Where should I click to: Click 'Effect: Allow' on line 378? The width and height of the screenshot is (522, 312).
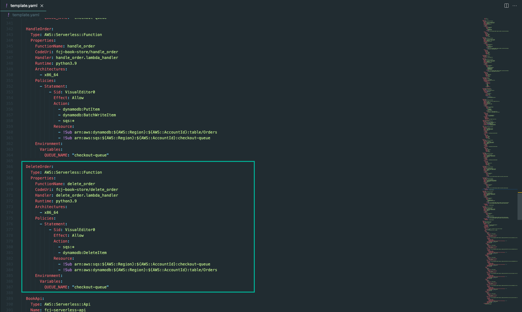tap(69, 236)
